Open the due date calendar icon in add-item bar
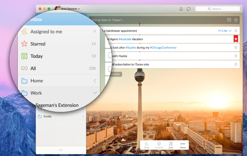247x156 pixels. point(229,20)
